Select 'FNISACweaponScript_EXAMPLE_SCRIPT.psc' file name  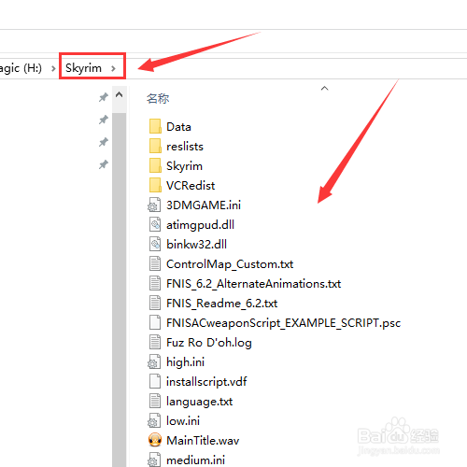tap(283, 323)
